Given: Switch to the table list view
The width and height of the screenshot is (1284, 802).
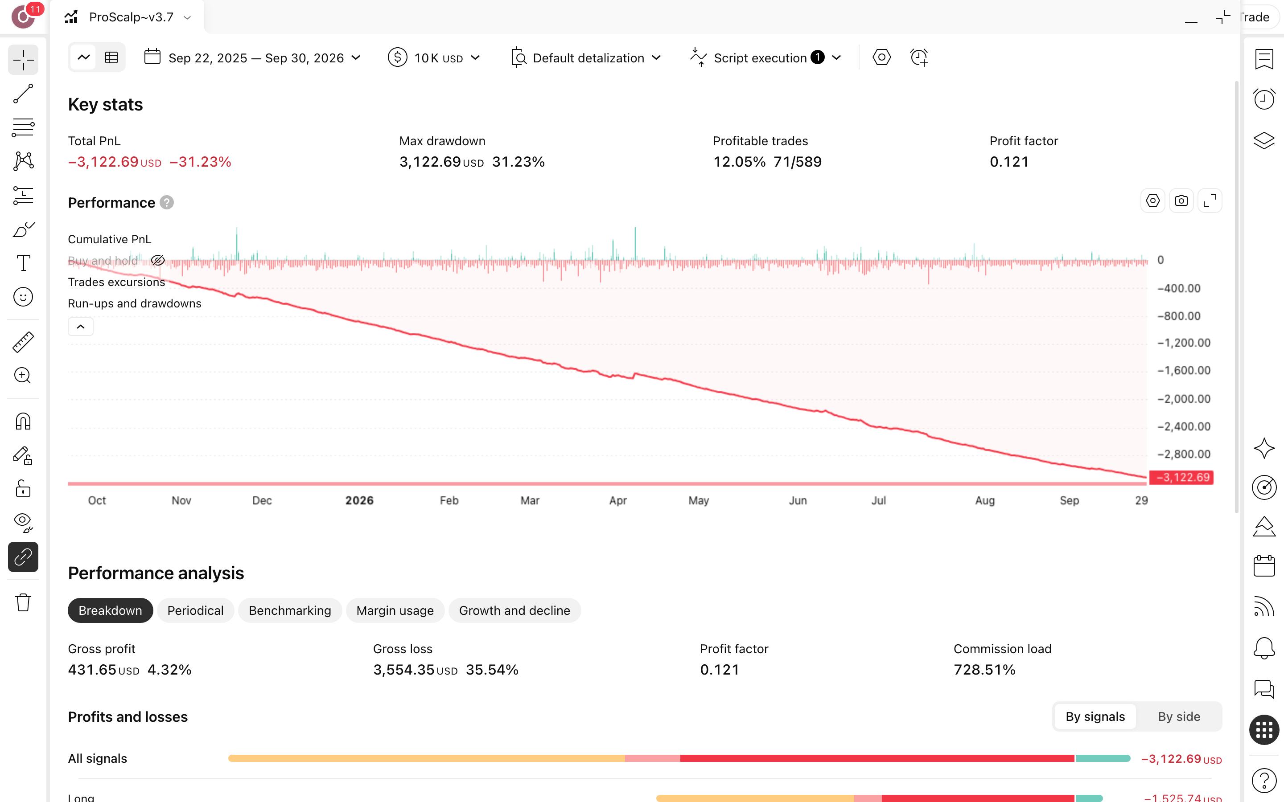Looking at the screenshot, I should [111, 57].
